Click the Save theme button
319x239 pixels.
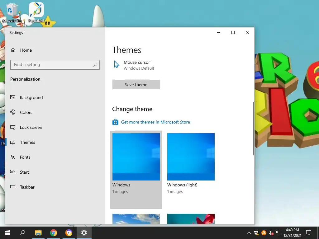[x=136, y=85]
